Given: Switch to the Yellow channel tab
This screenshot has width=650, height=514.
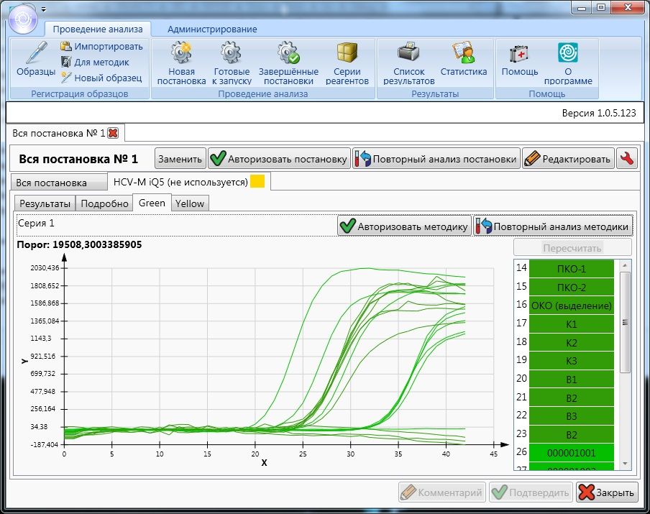Looking at the screenshot, I should click(189, 203).
